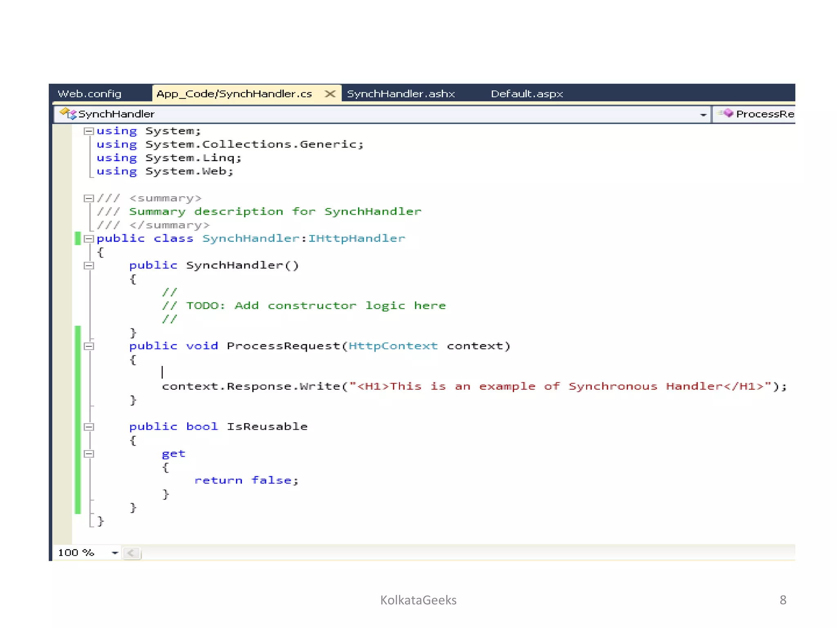837x628 pixels.
Task: Collapse the SynchHandler() constructor
Action: pyautogui.click(x=88, y=266)
